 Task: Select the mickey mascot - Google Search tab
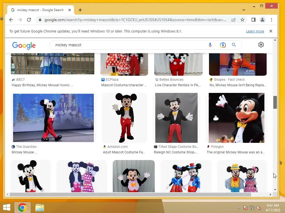40,10
